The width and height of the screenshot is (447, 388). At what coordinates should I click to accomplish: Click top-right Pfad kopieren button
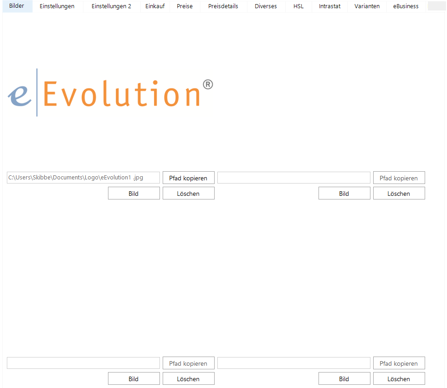399,178
